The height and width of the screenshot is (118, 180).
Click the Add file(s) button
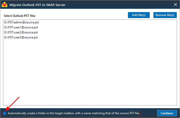tap(139, 15)
